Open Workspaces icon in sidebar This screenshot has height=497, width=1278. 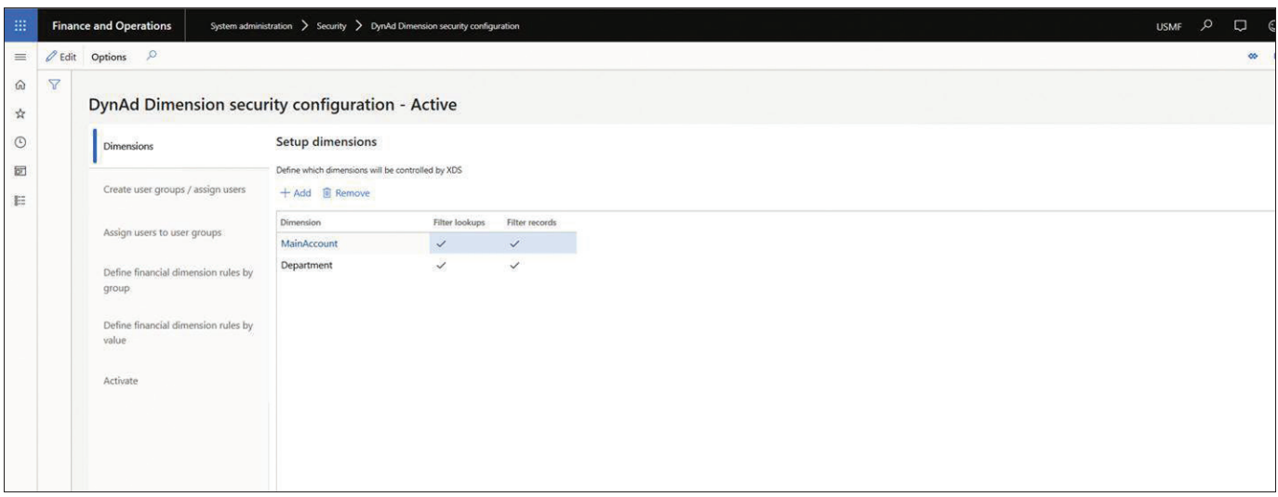pos(20,172)
